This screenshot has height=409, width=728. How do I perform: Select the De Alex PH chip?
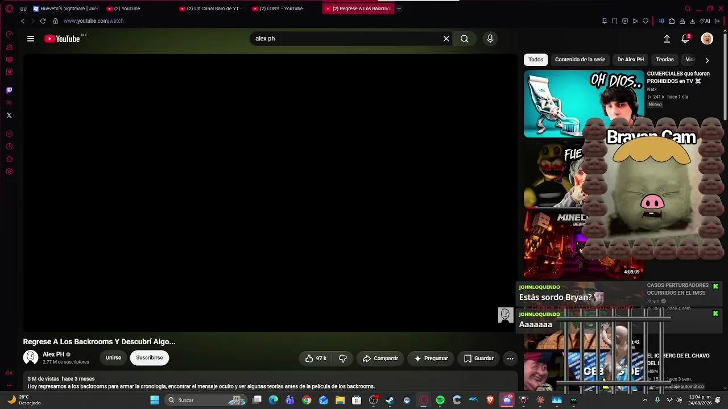click(x=631, y=60)
